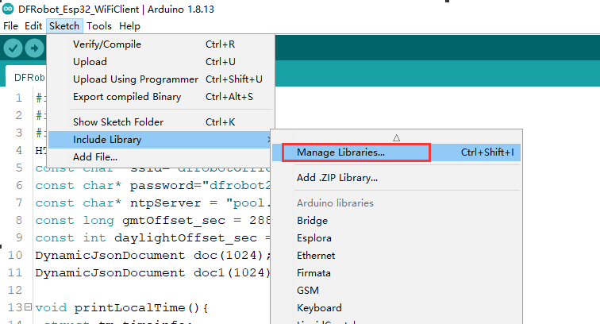This screenshot has height=324, width=600.
Task: Click 'daylightOffset_sec' on line 9
Action: click(186, 238)
